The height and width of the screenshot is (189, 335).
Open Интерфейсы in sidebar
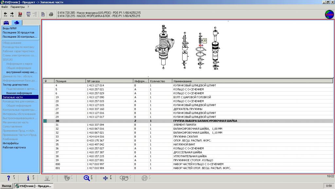tap(11, 143)
